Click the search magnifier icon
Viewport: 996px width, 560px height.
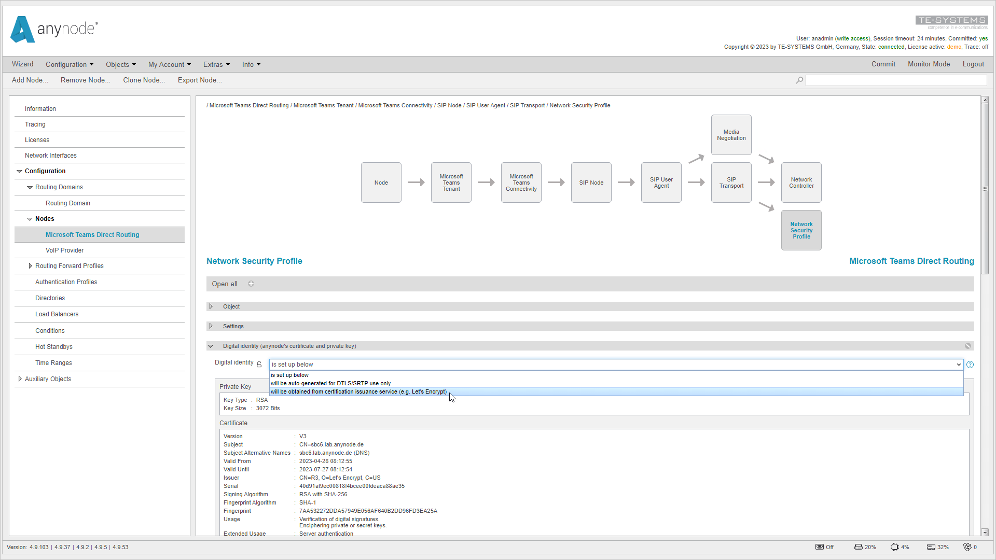(799, 80)
